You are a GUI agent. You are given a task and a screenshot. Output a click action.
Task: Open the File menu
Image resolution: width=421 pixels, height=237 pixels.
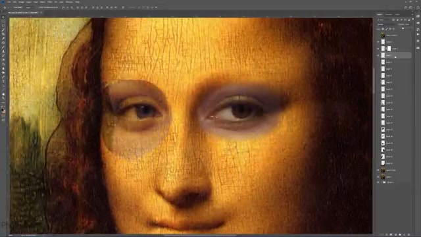9,2
